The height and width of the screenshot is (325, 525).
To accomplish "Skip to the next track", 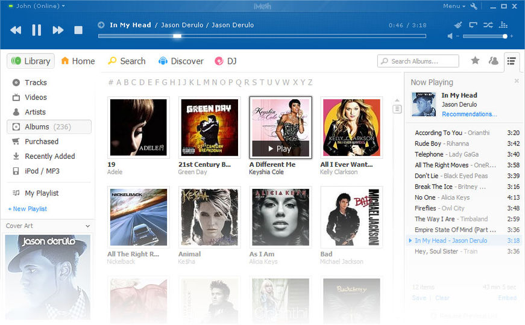I will [58, 30].
